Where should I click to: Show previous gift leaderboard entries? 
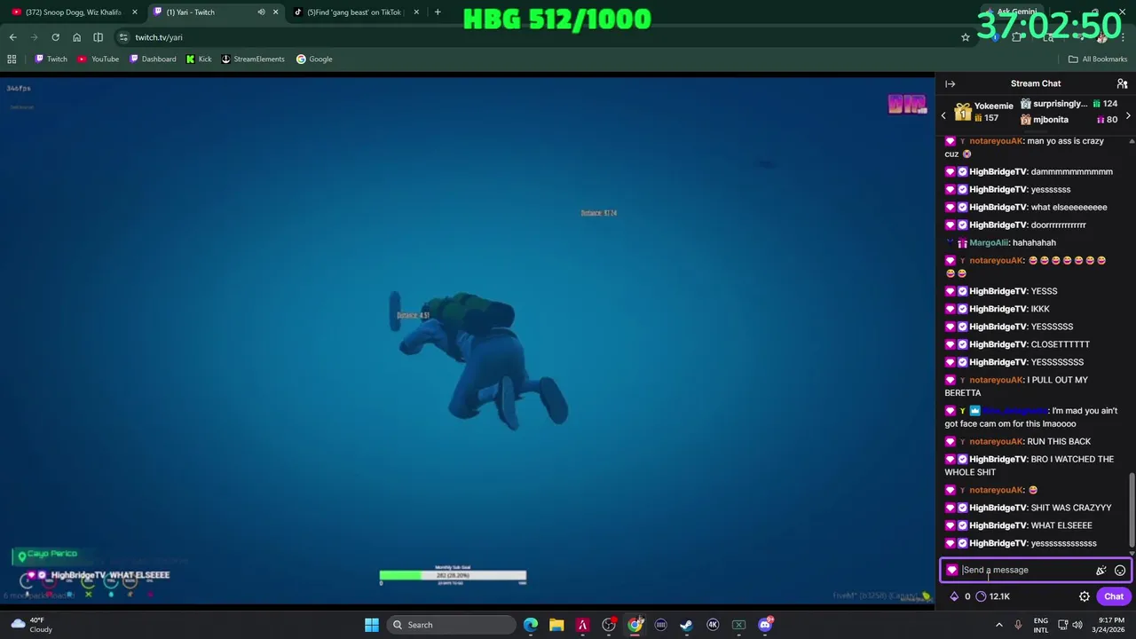(943, 116)
